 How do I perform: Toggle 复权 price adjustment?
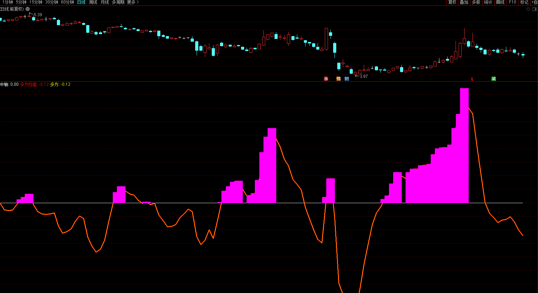pyautogui.click(x=452, y=2)
